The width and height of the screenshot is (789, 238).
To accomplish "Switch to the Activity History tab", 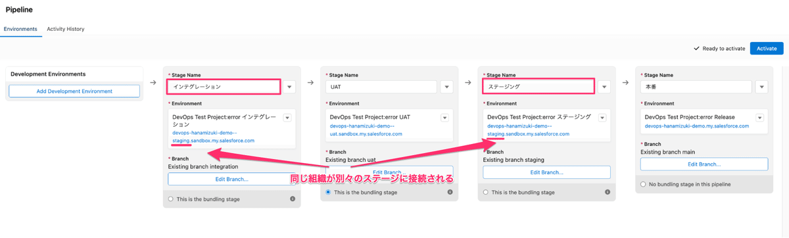I will pyautogui.click(x=66, y=29).
